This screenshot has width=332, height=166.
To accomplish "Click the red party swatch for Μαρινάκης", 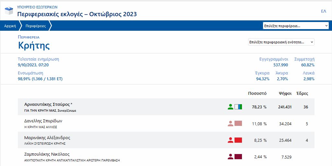I will (x=238, y=140).
